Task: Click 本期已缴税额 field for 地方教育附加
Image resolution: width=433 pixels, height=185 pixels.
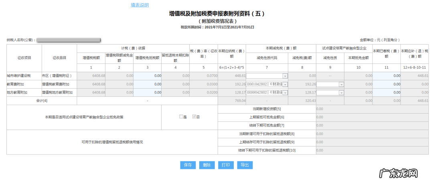Action: point(386,93)
